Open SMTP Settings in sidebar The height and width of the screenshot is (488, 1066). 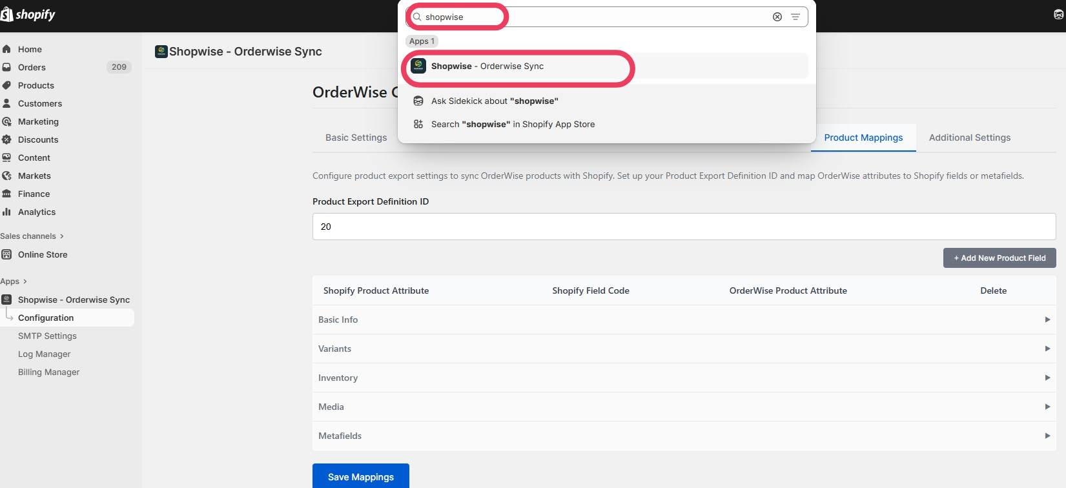[47, 336]
